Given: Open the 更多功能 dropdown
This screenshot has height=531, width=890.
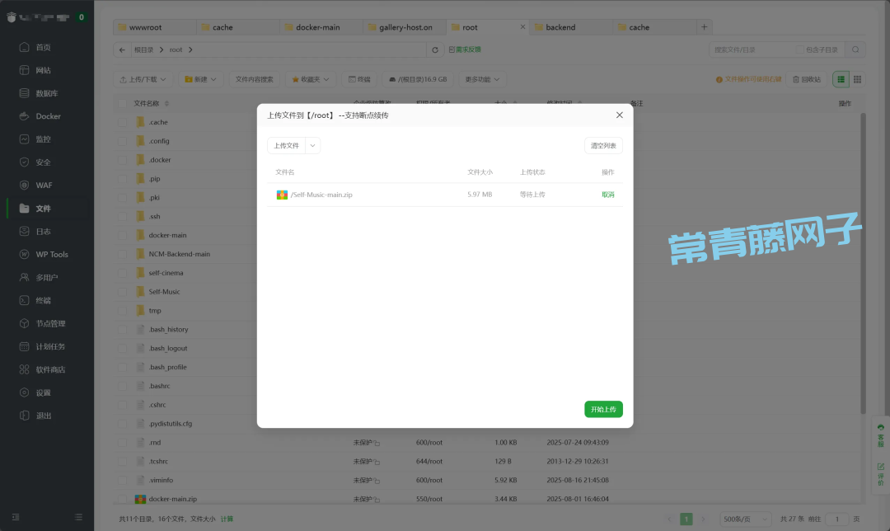Looking at the screenshot, I should coord(482,80).
